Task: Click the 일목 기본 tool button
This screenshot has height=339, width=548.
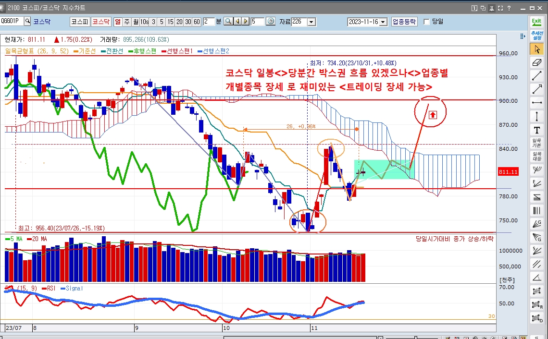Action: click(x=536, y=143)
